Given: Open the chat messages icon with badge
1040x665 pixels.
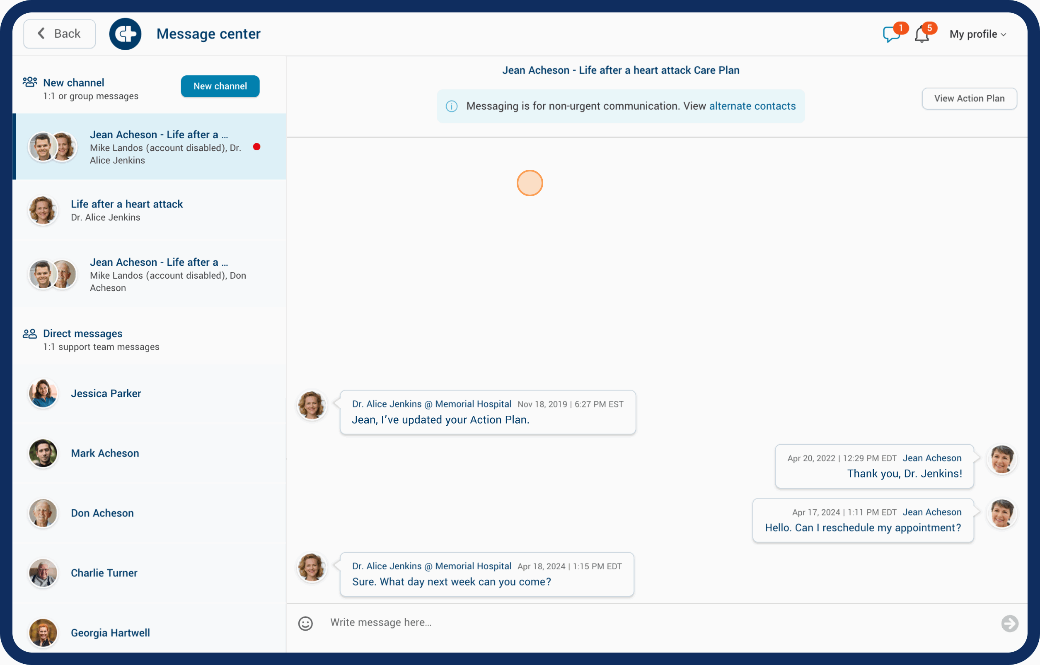Looking at the screenshot, I should coord(890,34).
